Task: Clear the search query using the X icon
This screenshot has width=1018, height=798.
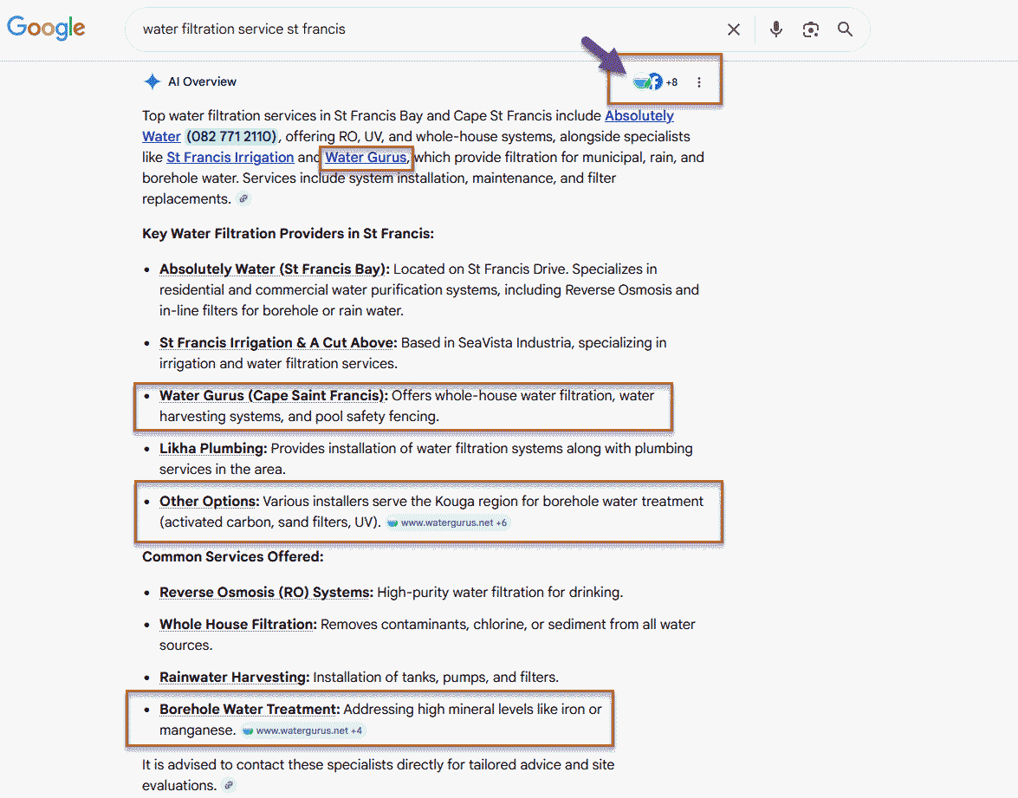Action: (733, 29)
